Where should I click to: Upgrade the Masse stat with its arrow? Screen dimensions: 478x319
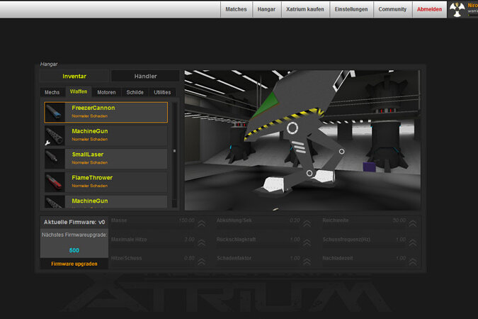201,223
